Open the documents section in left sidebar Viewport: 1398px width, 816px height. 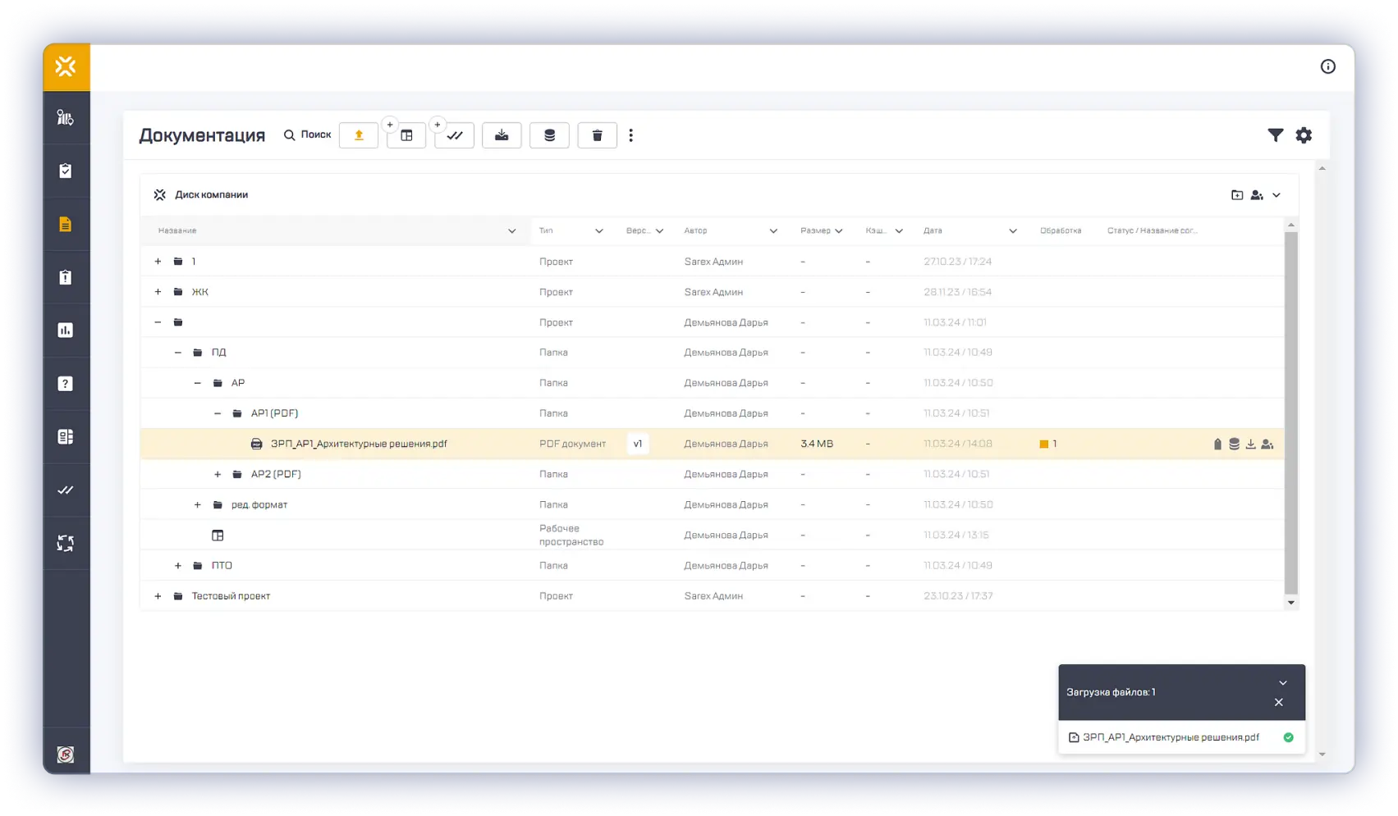click(x=66, y=224)
